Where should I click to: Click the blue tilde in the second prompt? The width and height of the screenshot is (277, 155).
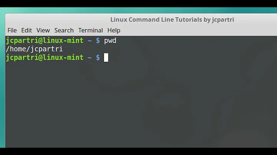(90, 58)
